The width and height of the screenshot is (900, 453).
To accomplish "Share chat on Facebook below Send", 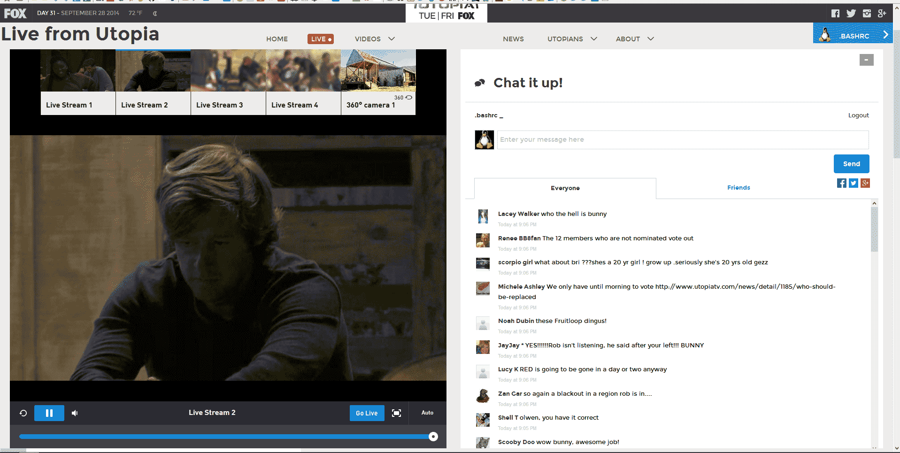I will click(841, 183).
